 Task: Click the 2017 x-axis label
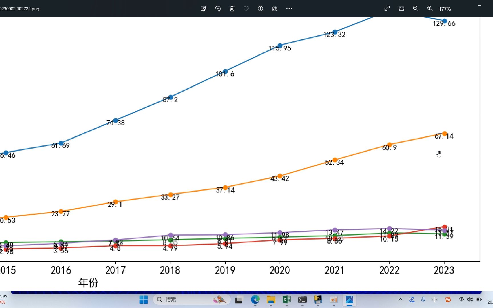pyautogui.click(x=116, y=270)
